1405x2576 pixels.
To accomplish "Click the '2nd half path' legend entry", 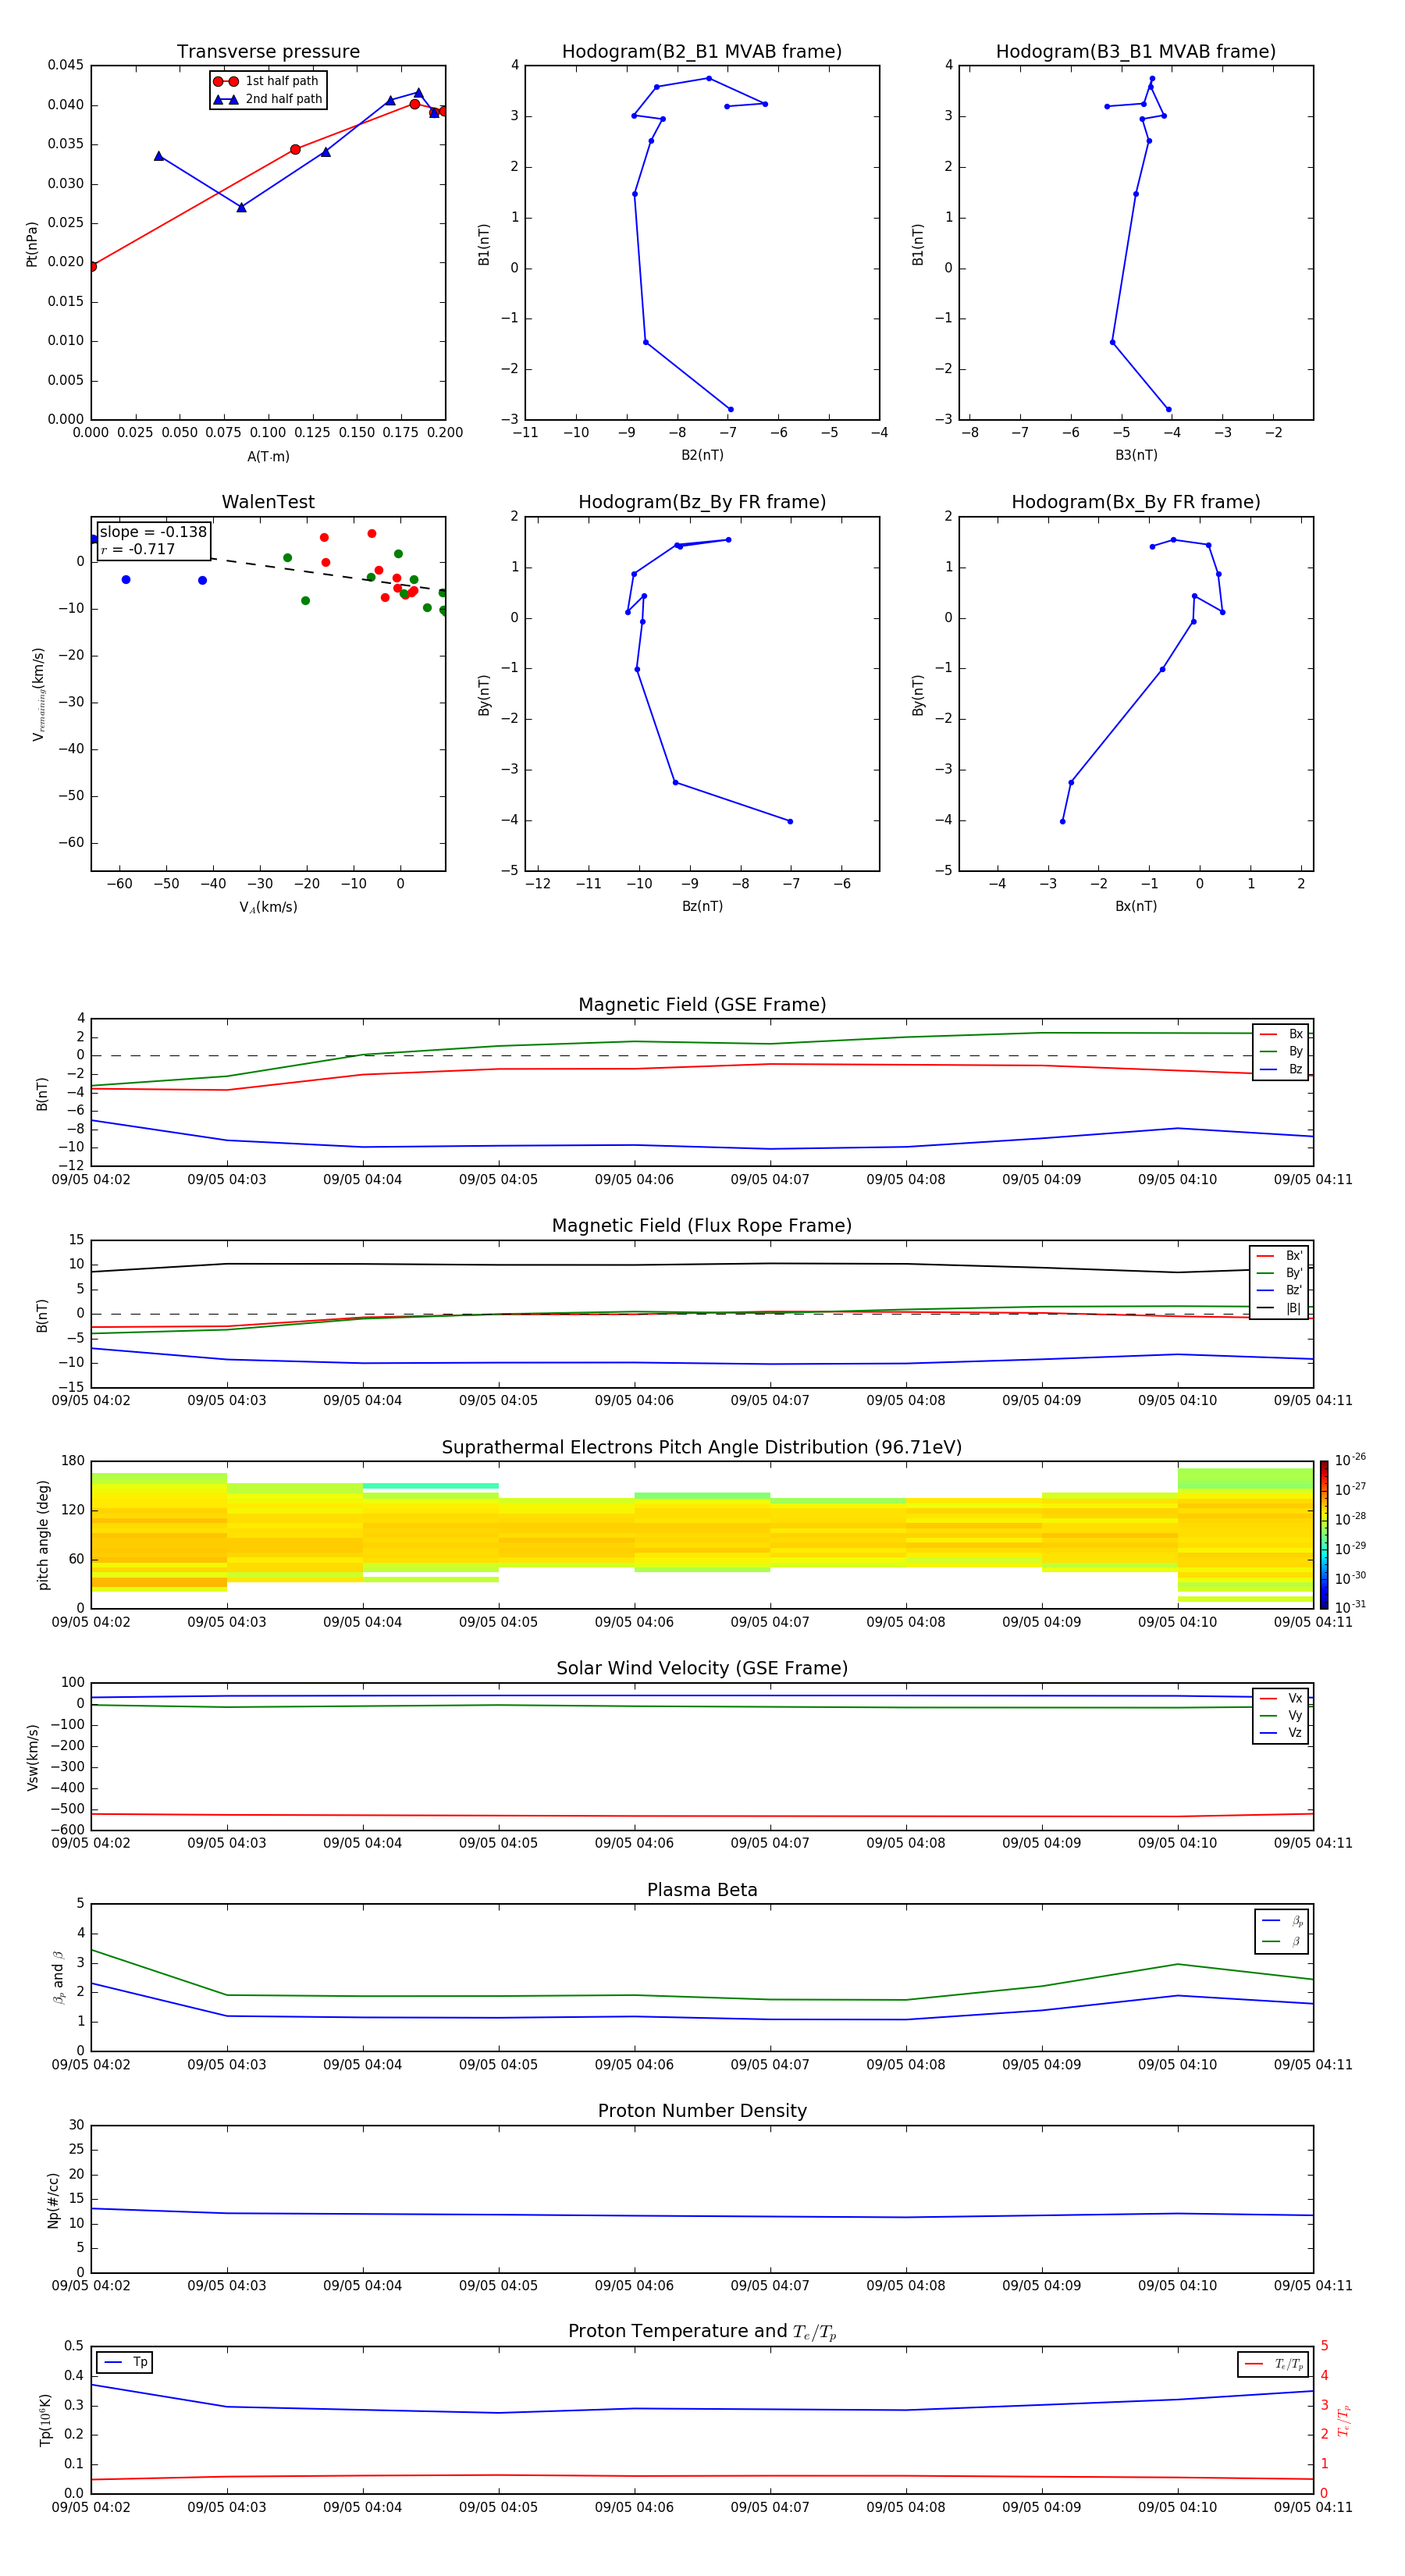I will (x=268, y=99).
